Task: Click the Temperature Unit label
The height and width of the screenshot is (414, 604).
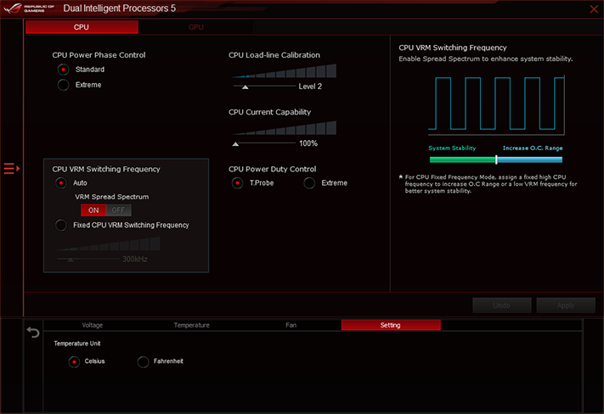Action: [77, 344]
